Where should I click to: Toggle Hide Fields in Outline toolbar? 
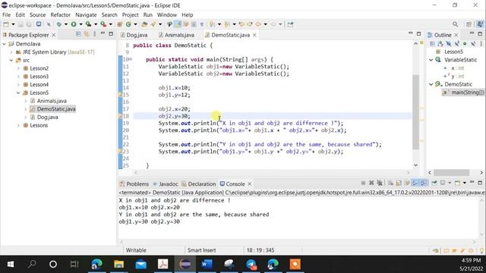449,44
